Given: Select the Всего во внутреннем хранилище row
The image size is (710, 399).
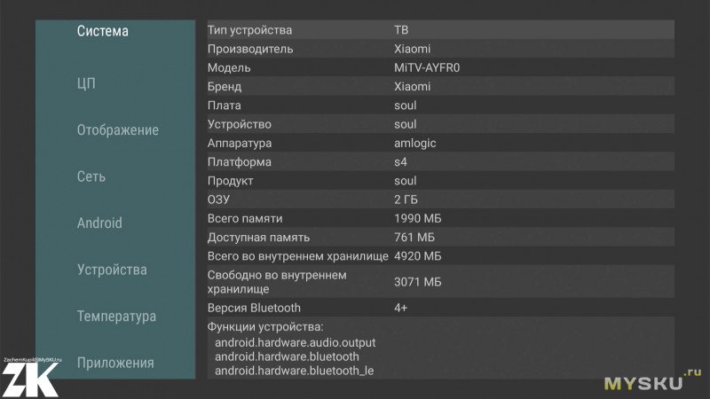Looking at the screenshot, I should (x=440, y=256).
